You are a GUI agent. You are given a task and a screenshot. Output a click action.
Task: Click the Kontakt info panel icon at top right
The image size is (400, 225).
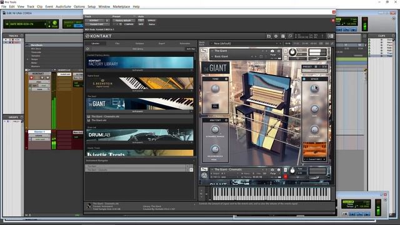[322, 36]
